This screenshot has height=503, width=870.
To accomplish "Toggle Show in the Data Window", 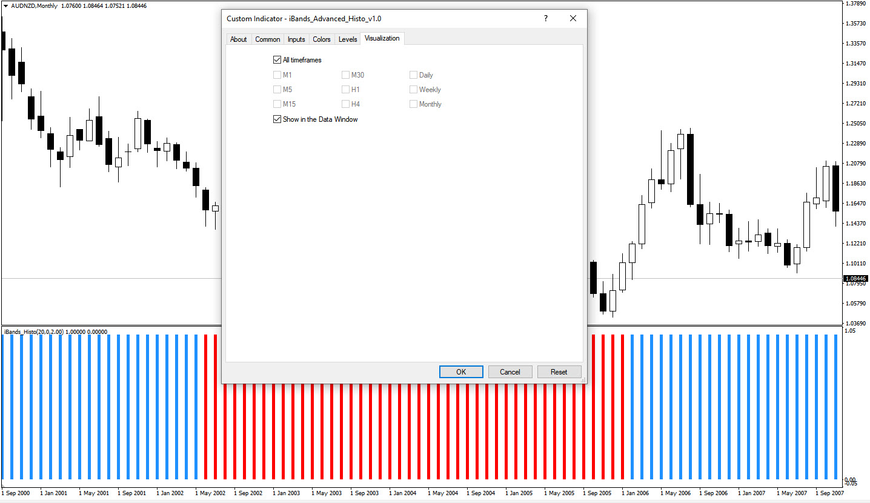I will point(277,119).
